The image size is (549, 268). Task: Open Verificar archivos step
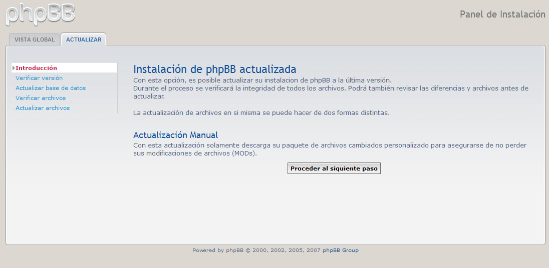[41, 98]
